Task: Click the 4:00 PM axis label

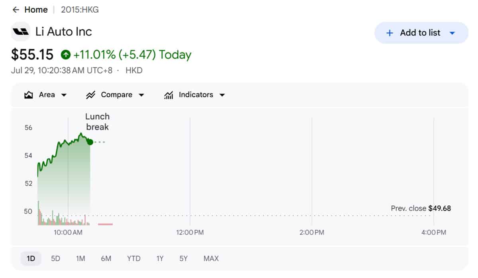Action: point(434,232)
